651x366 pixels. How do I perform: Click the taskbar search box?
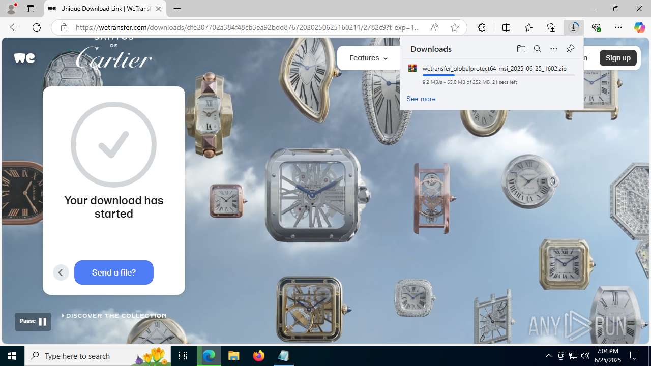[x=98, y=356]
